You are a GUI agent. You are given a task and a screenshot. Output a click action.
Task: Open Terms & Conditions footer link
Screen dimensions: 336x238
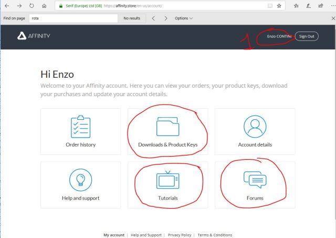(214, 235)
